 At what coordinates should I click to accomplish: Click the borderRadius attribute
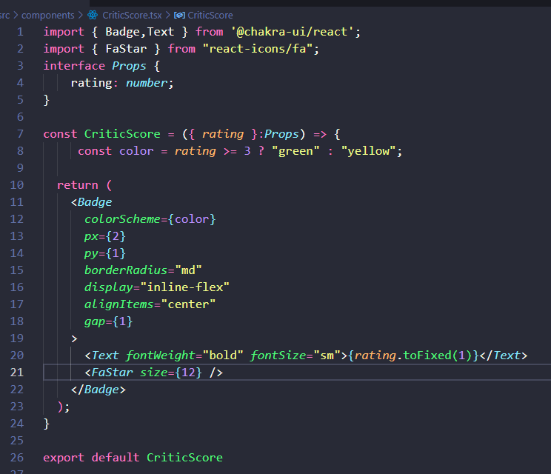click(126, 270)
